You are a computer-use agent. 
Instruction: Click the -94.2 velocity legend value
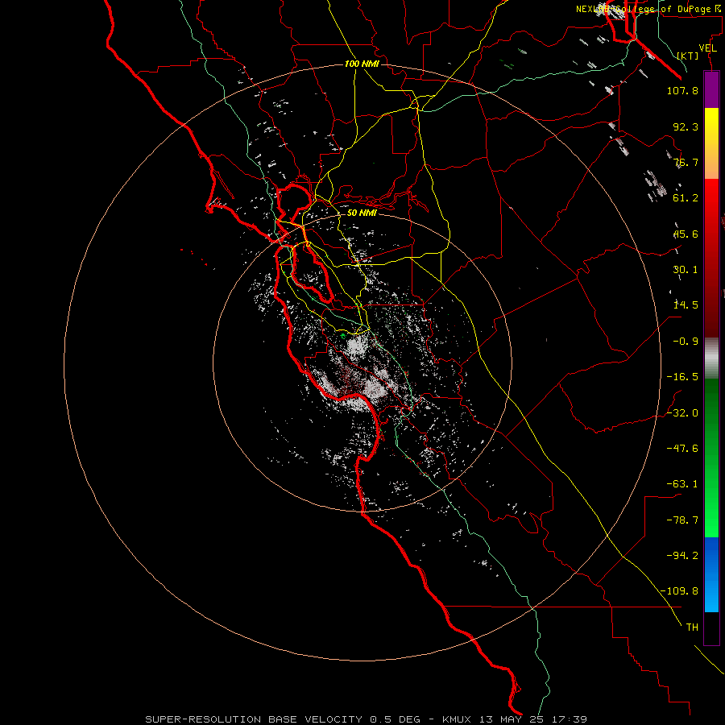tap(682, 556)
